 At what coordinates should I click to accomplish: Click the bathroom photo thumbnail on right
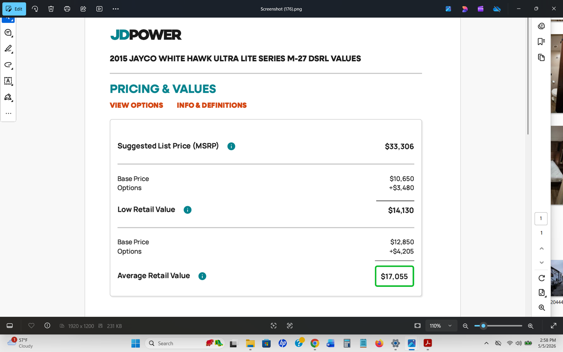(x=557, y=73)
